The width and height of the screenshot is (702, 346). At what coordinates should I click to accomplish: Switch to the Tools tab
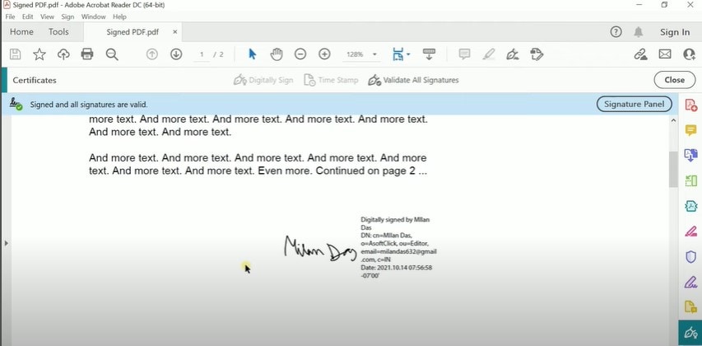point(58,32)
